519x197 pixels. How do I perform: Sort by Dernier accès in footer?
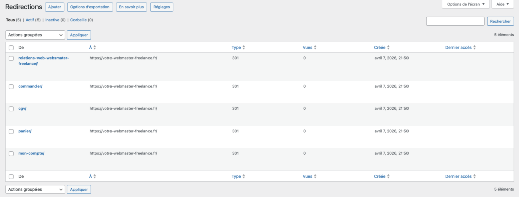point(461,177)
